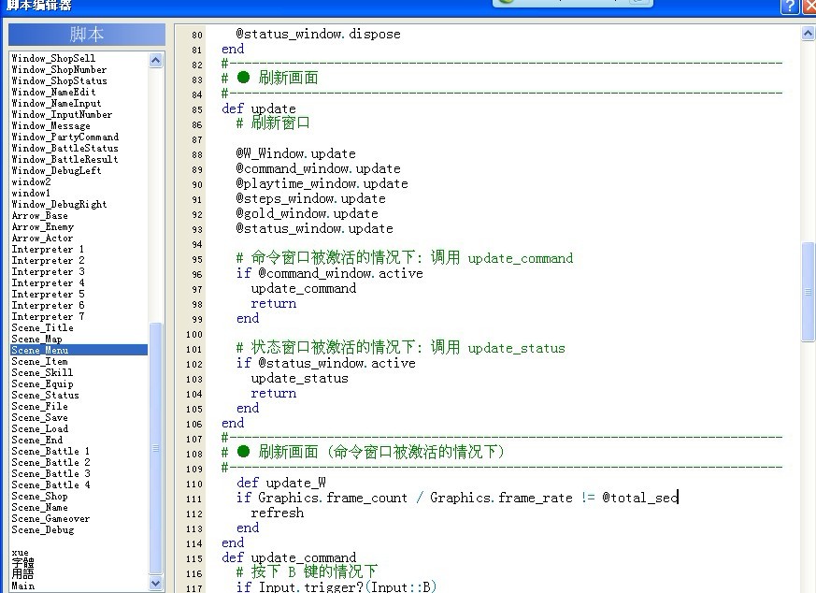
Task: Open the Scene_Shop script
Action: 39,496
